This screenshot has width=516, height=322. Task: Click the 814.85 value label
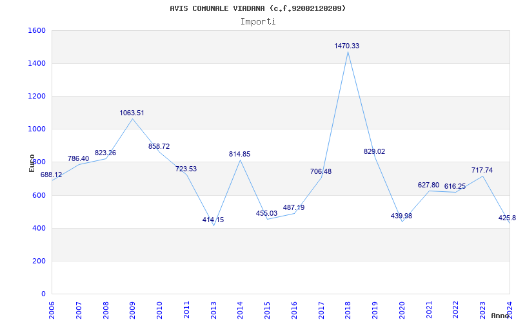[x=239, y=154]
